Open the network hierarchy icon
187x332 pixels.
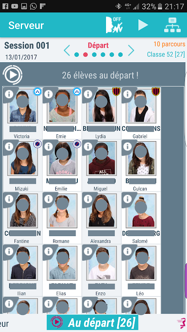[172, 25]
